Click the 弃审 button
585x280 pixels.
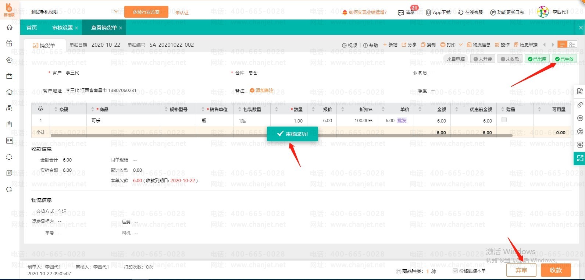tap(521, 270)
